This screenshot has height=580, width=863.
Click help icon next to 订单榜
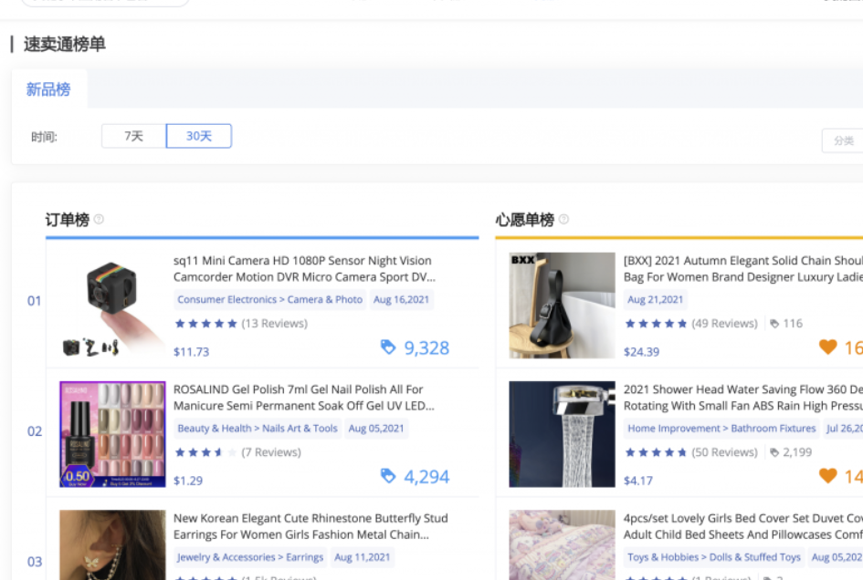99,220
